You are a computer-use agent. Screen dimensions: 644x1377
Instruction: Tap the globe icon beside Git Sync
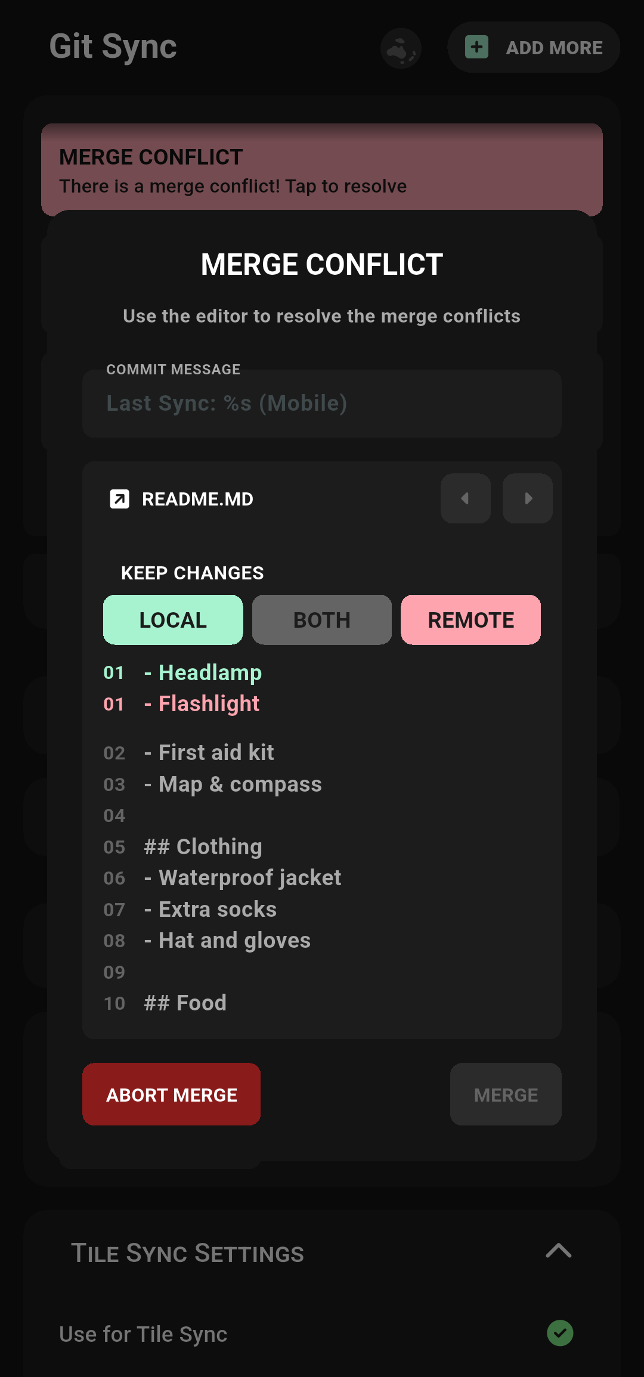coord(401,48)
